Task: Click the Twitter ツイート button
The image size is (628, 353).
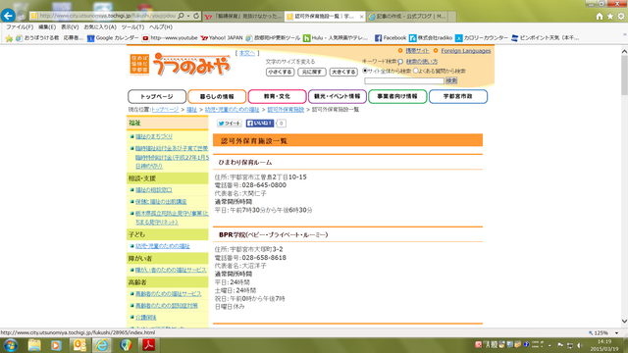Action: (x=229, y=124)
